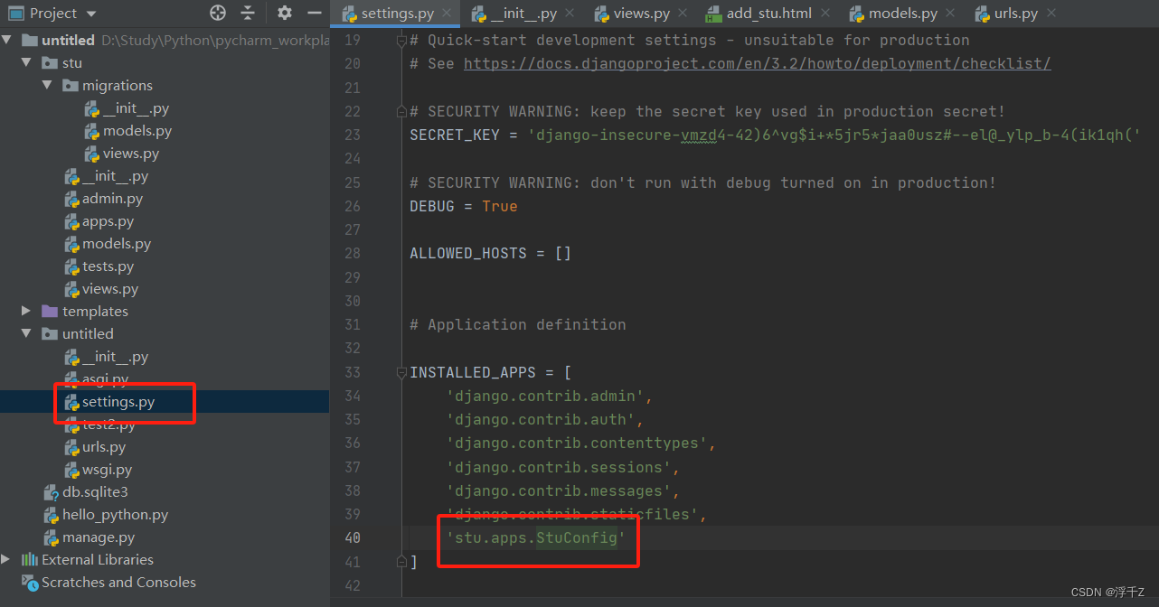Place cursor on the SECRET_KEY line
Image resolution: width=1159 pixels, height=607 pixels.
(775, 135)
